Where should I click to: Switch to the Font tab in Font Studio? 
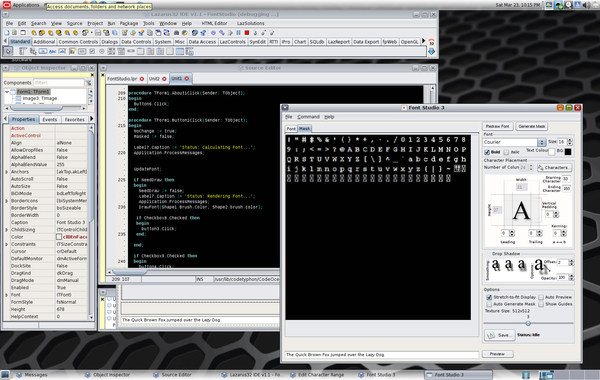[x=291, y=129]
